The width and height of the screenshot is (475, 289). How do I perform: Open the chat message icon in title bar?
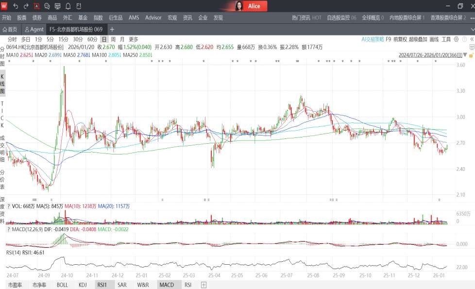point(47,6)
